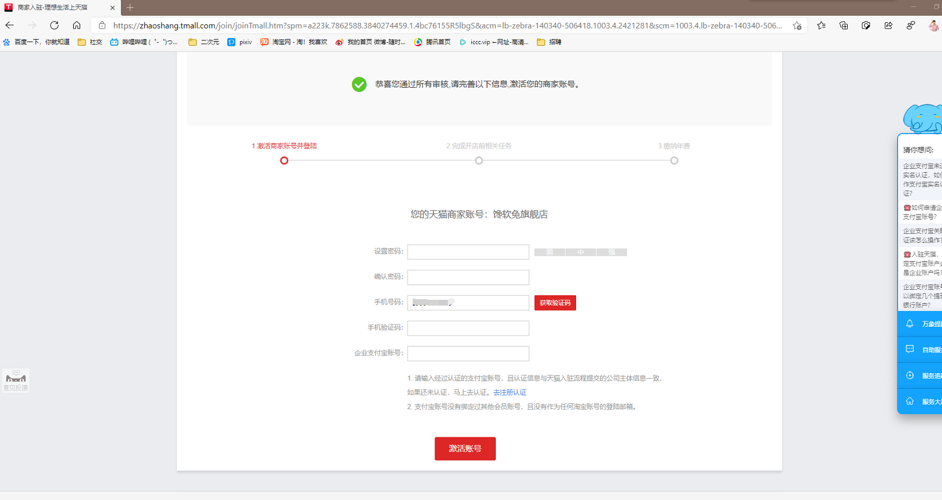Click the user profile avatar
The height and width of the screenshot is (500, 942).
(934, 25)
